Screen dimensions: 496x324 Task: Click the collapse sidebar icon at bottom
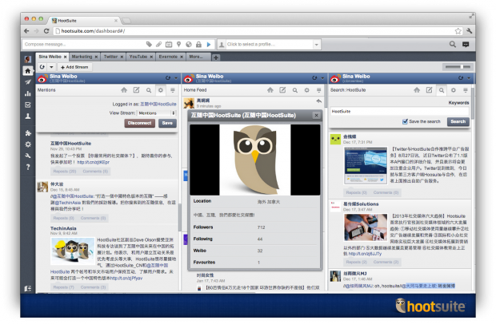tap(28, 288)
